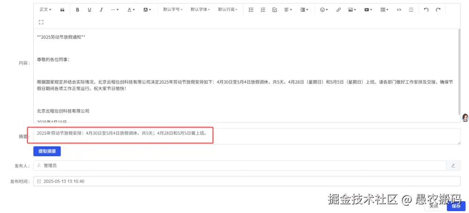Open the emoji picker
469x213 pixels.
[x=324, y=9]
